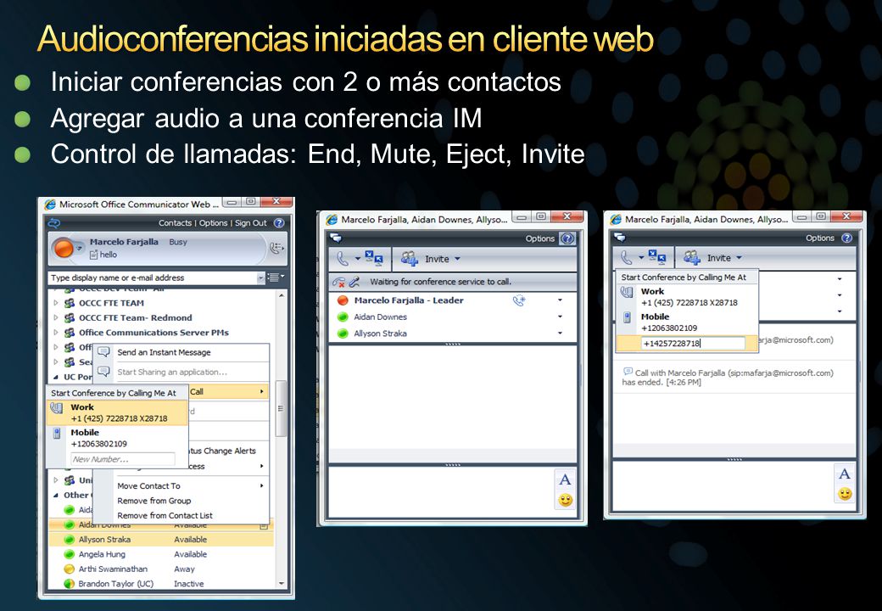Screen dimensions: 882x611
Task: Open the search box dropdown arrow in contacts window
Action: click(260, 278)
